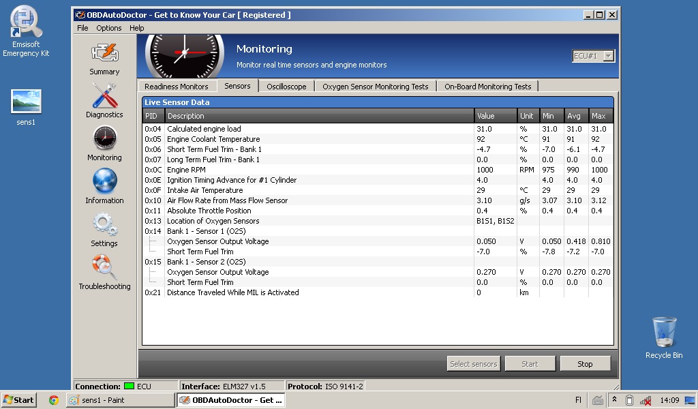
Task: Select Absolute Throttle Position row
Action: [378, 211]
